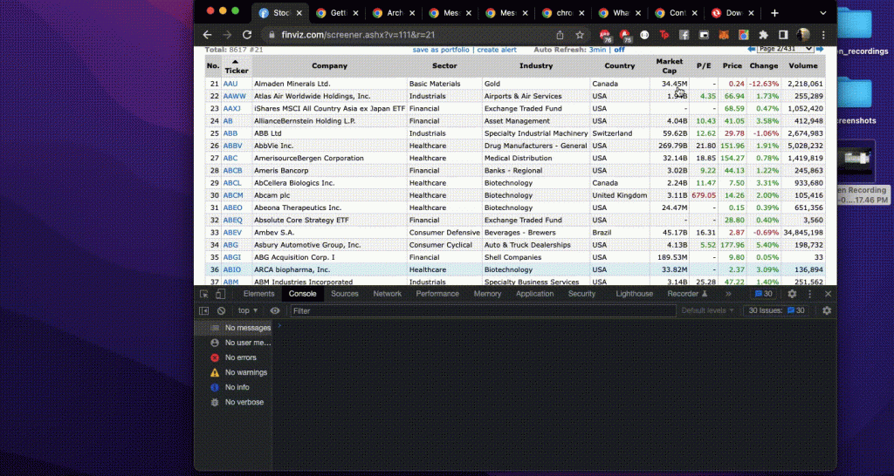The width and height of the screenshot is (894, 476).
Task: Switch to the Elements tab in DevTools
Action: click(x=258, y=294)
